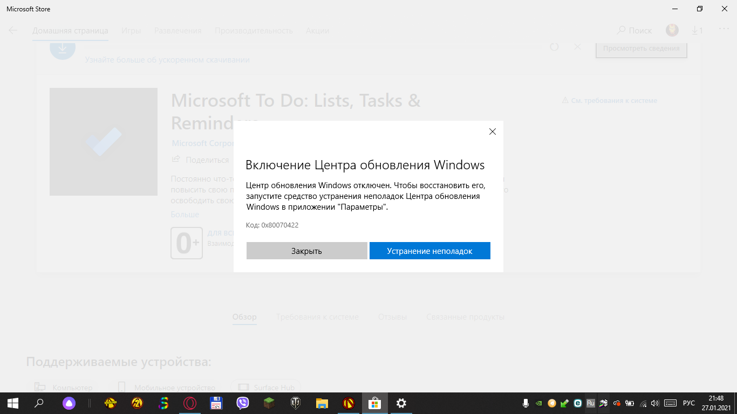
Task: Click the microphone tray icon
Action: click(526, 403)
